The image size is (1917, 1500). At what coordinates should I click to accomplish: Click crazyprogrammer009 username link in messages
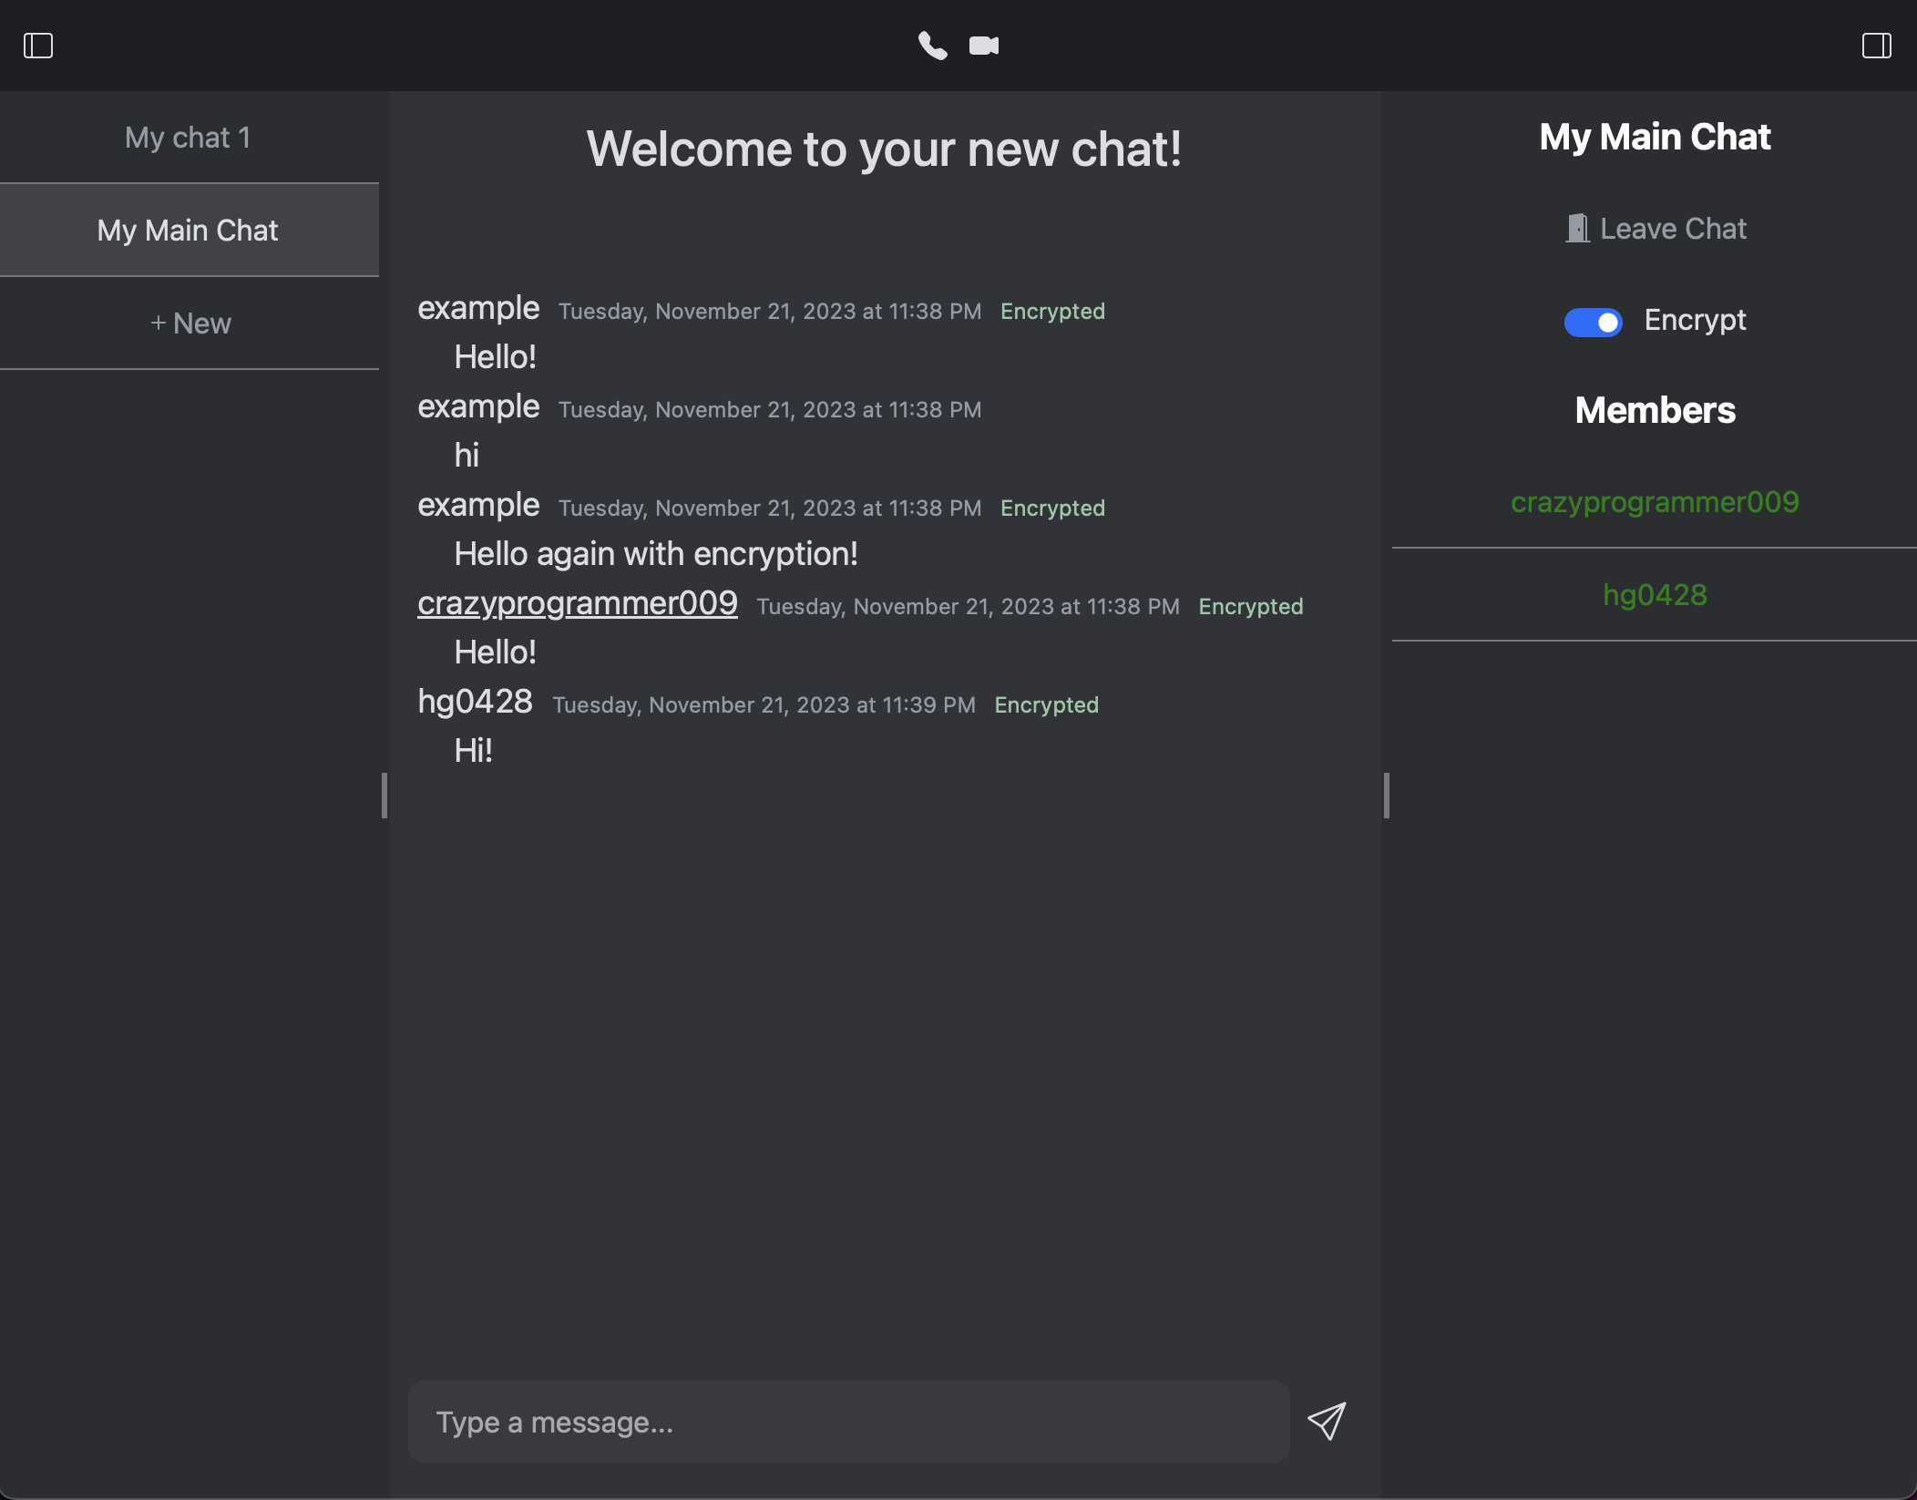point(577,603)
